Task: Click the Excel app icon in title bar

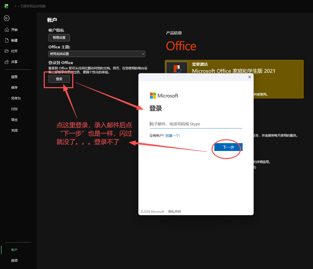Action: tap(6, 6)
